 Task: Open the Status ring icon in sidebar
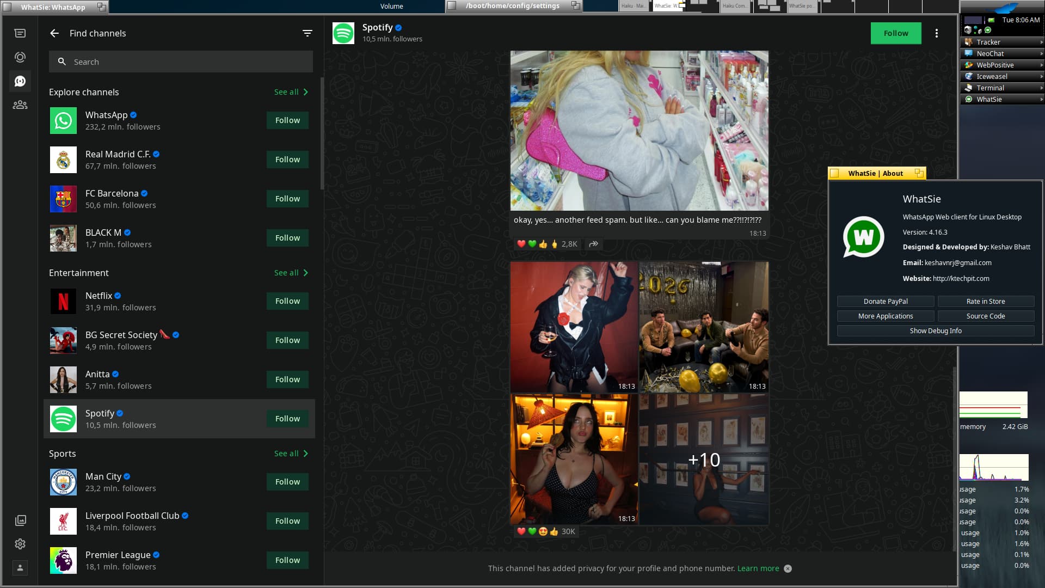(x=20, y=57)
